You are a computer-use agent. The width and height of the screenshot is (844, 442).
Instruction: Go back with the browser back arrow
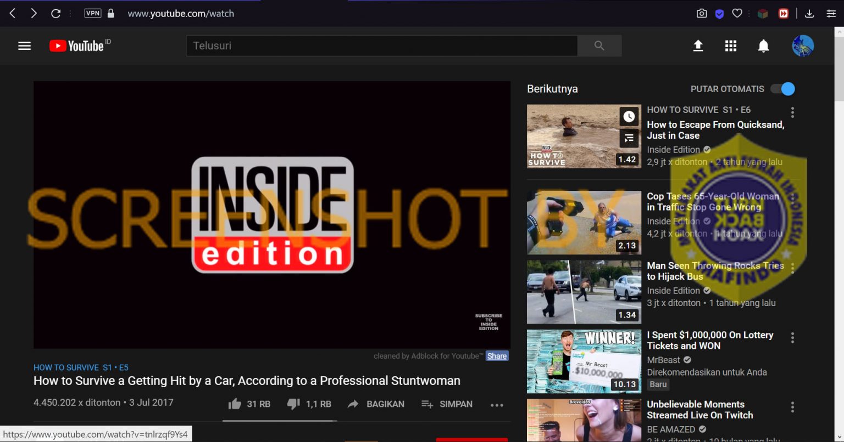(13, 13)
